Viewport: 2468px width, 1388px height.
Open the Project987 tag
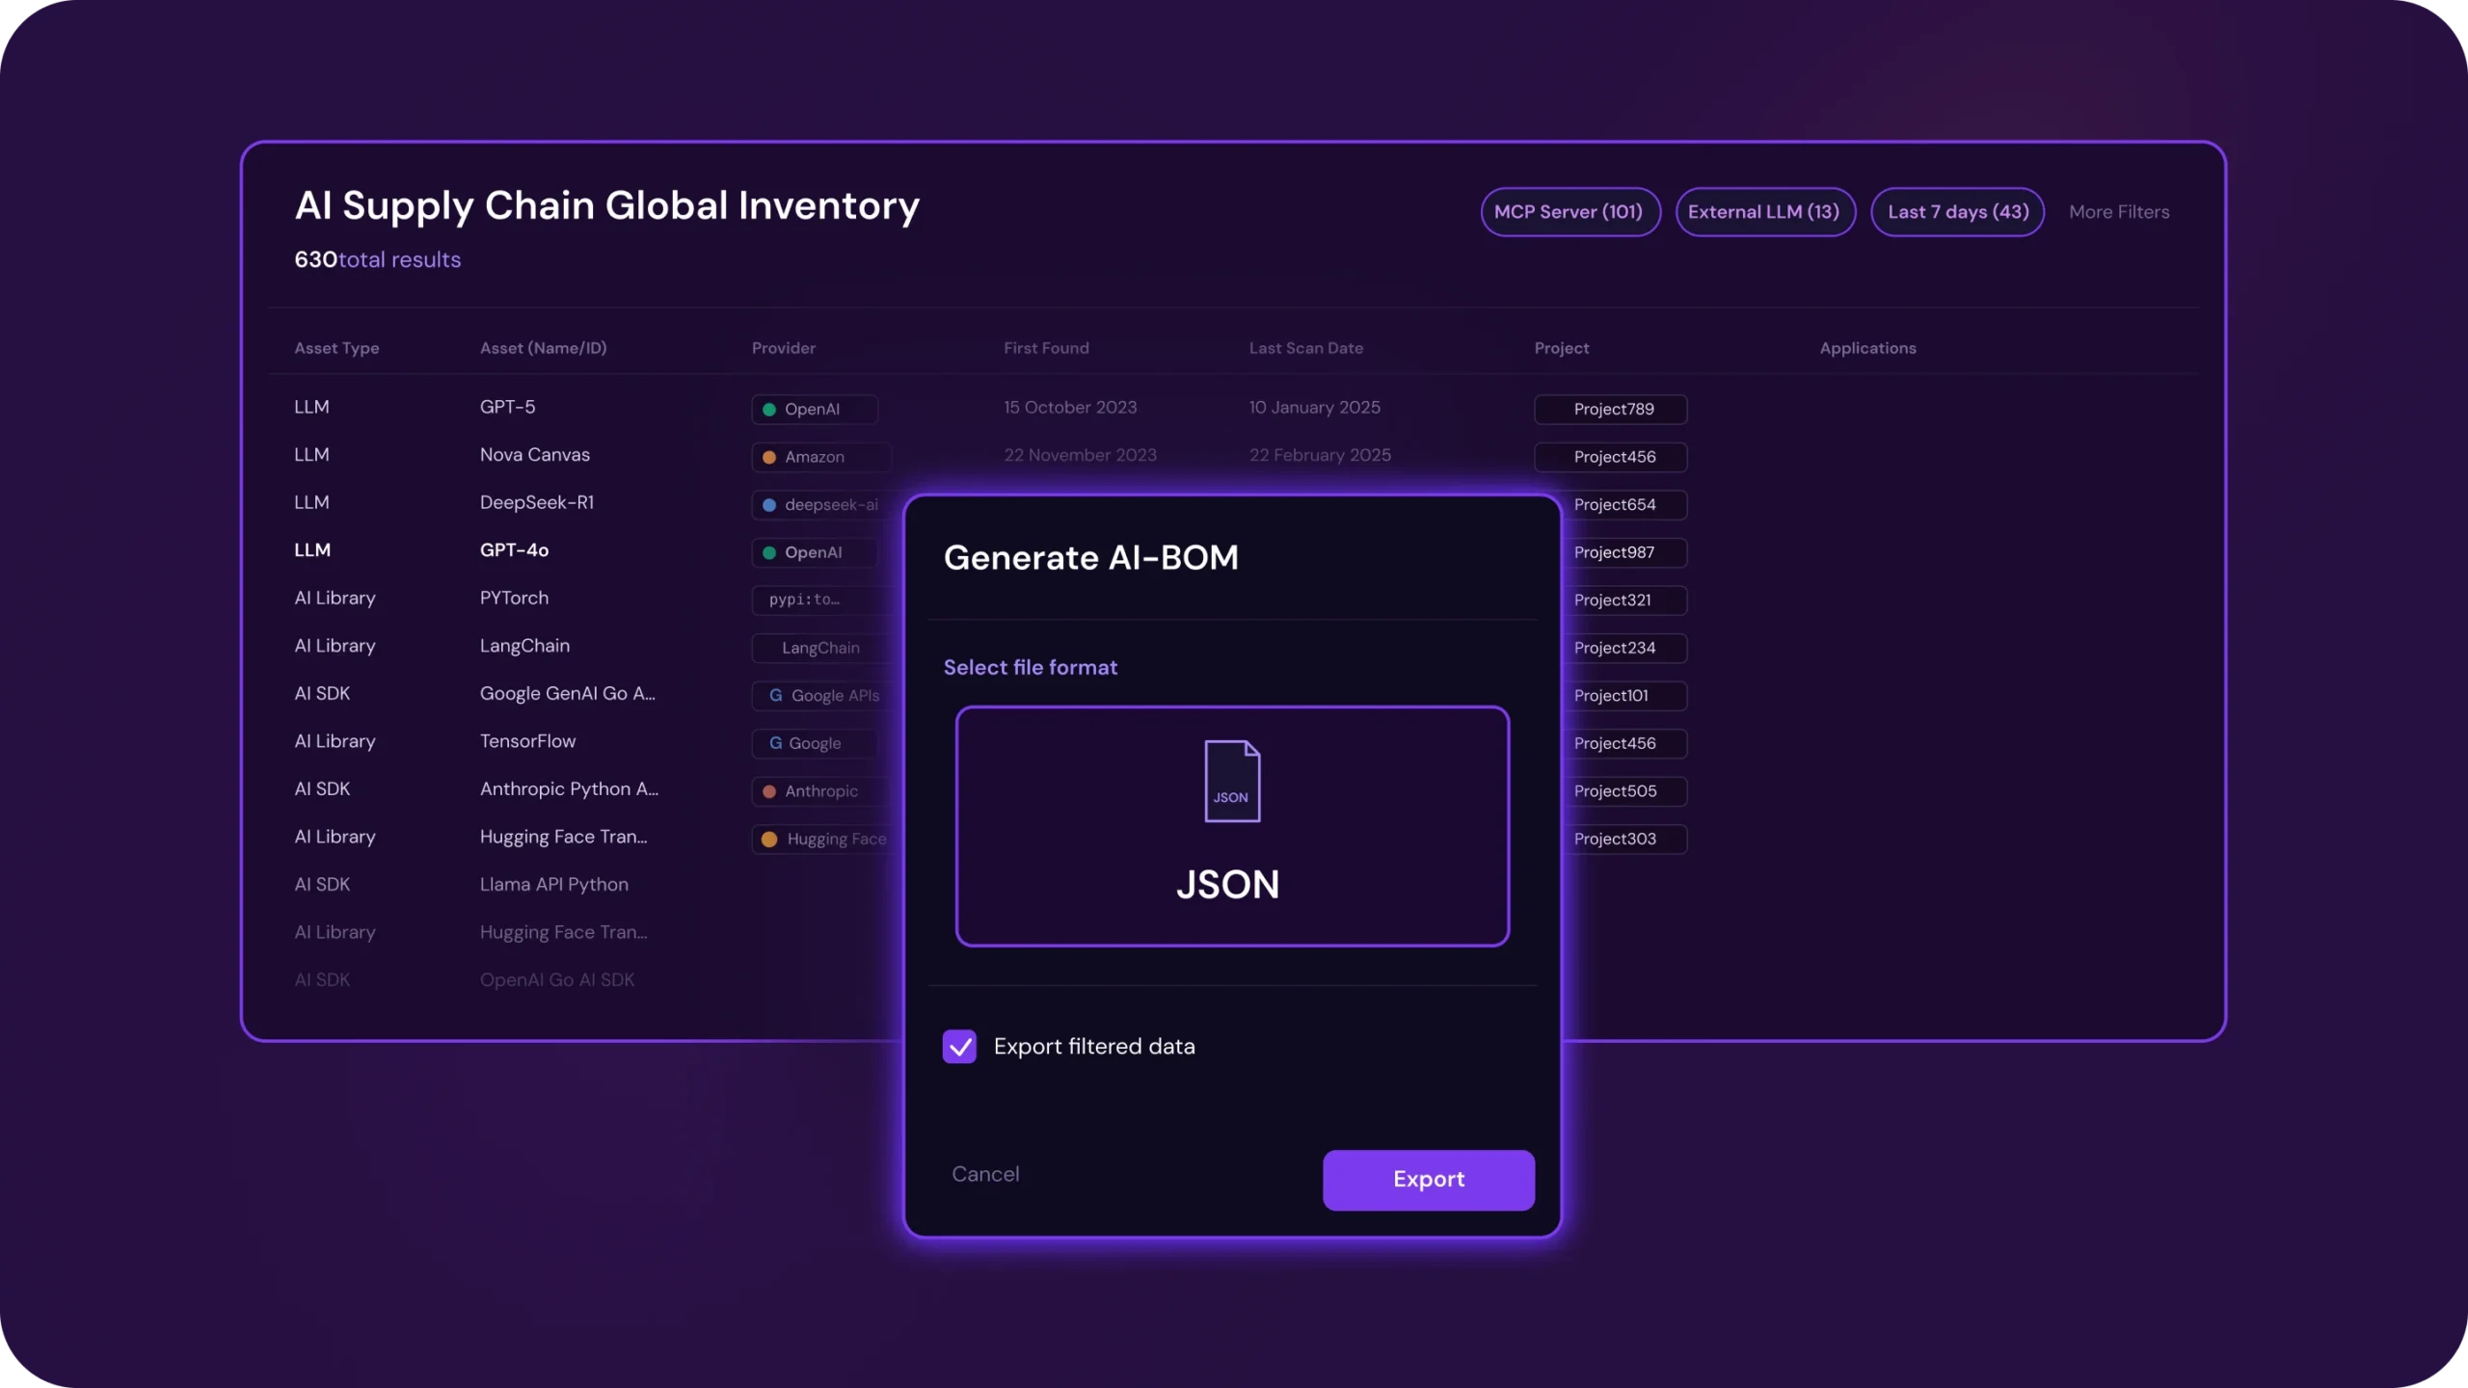(x=1624, y=552)
